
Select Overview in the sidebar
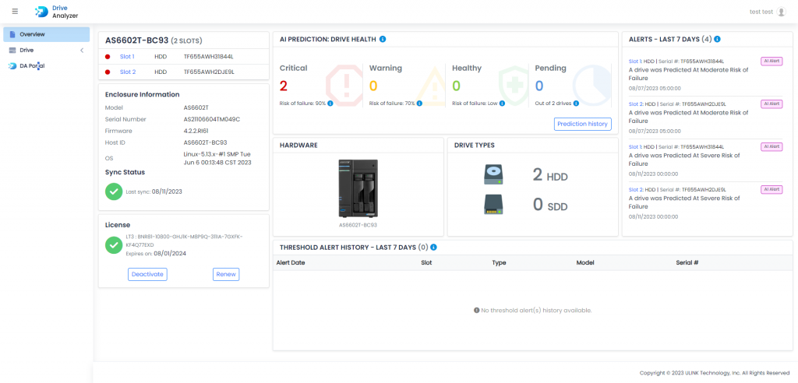pos(46,34)
